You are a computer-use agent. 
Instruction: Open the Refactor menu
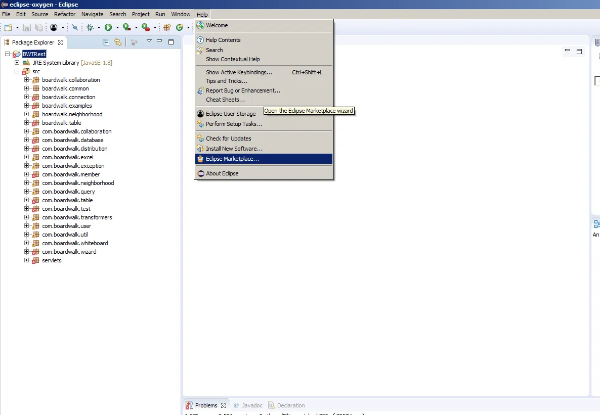click(65, 14)
